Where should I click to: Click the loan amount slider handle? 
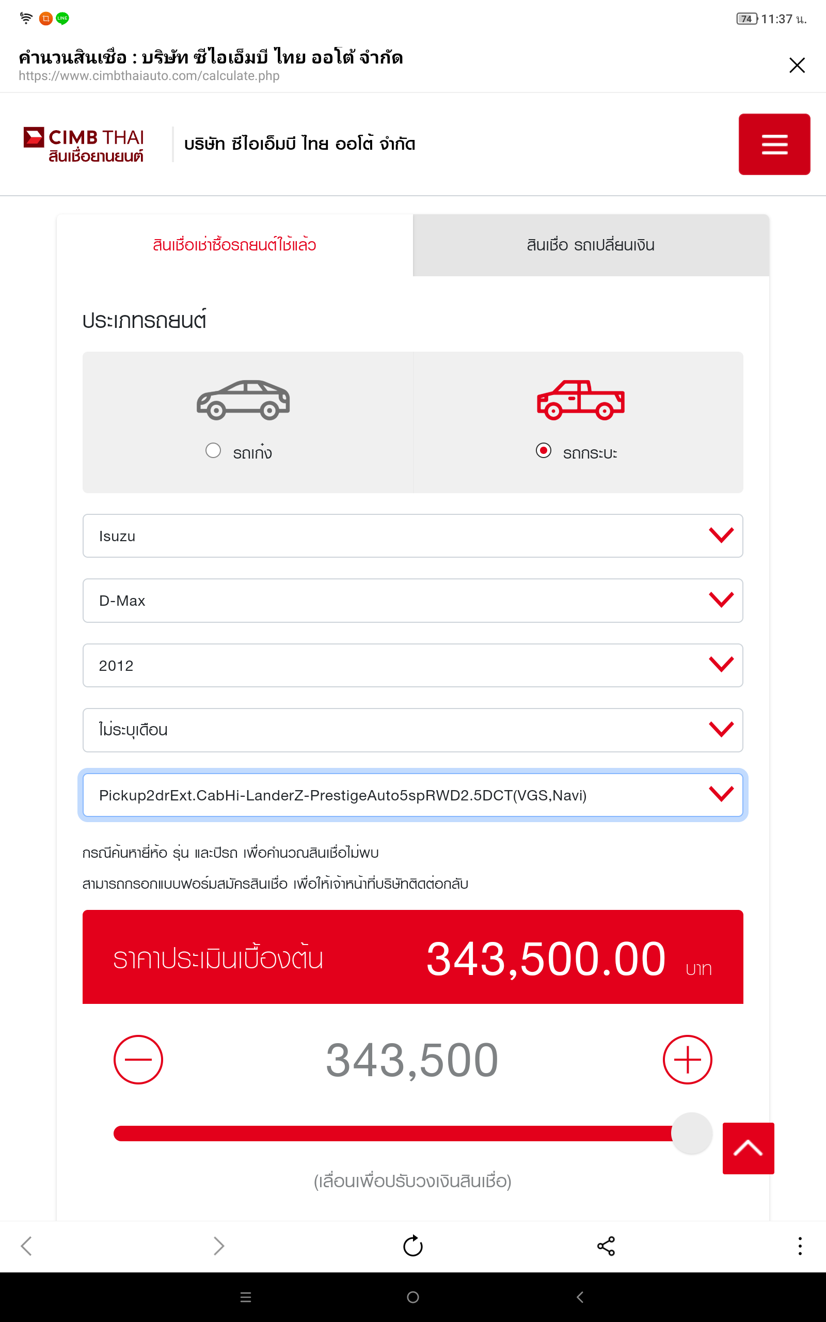click(x=691, y=1133)
